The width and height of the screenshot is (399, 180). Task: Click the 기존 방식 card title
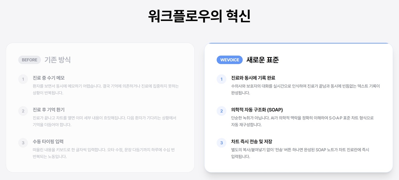pyautogui.click(x=57, y=60)
